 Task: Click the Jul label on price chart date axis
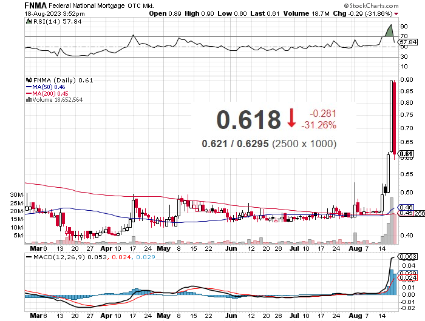294,248
